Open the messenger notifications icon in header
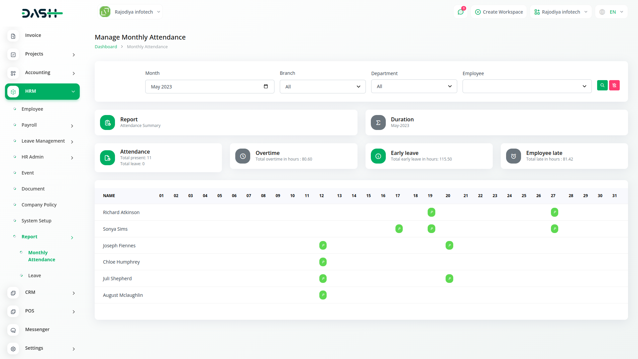Viewport: 638px width, 359px height. (461, 12)
